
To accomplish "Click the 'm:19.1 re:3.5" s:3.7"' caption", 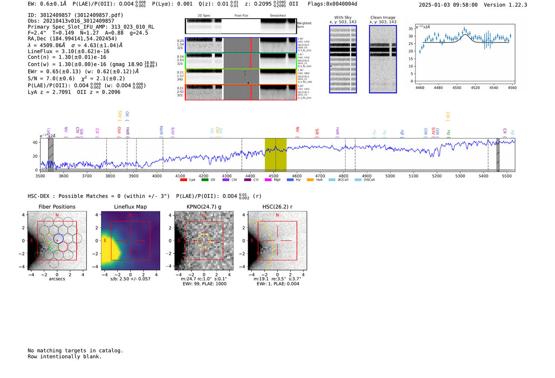I will (x=277, y=279).
